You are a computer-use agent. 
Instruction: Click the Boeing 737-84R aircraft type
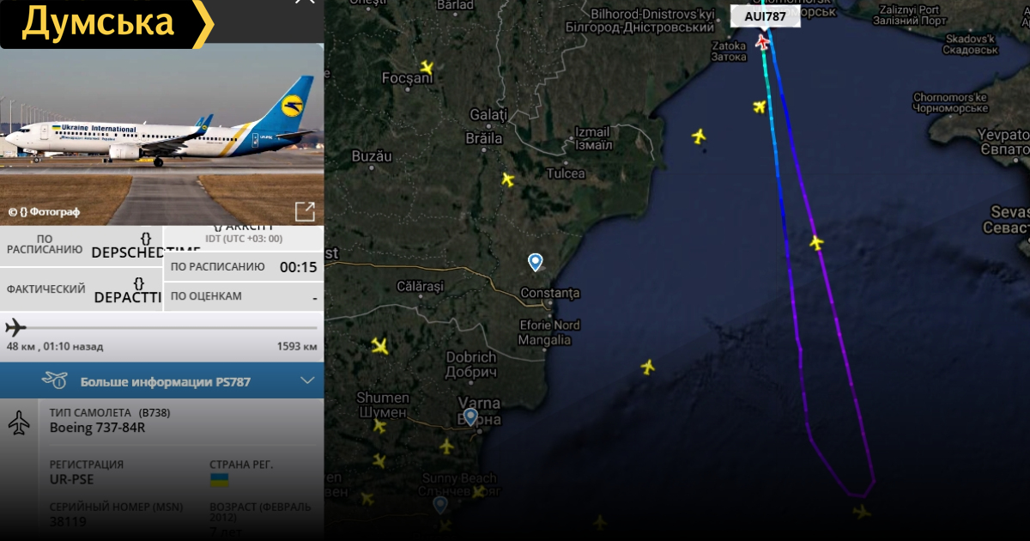click(x=98, y=427)
